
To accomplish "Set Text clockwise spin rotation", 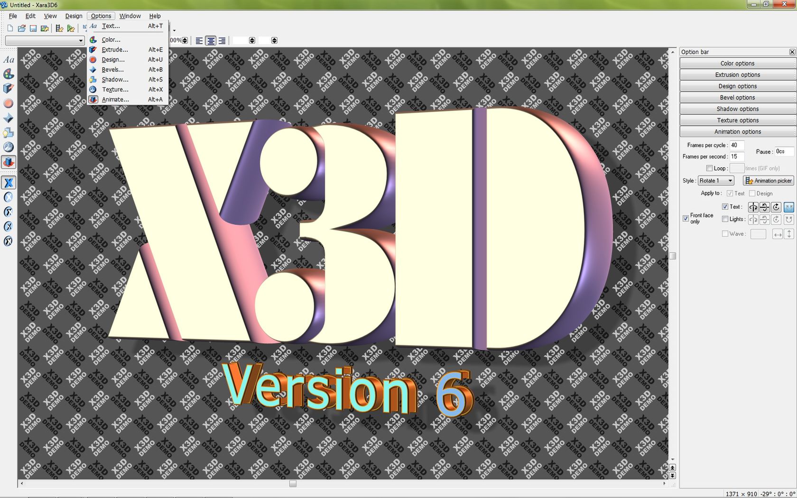I will 776,207.
